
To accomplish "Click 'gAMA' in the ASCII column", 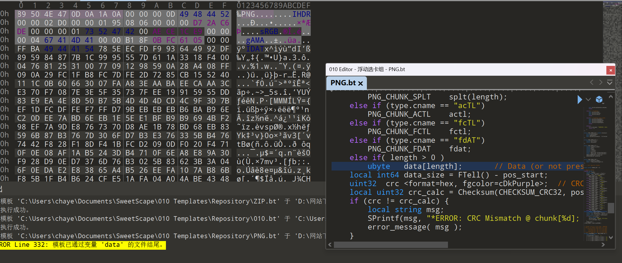I will pyautogui.click(x=255, y=40).
